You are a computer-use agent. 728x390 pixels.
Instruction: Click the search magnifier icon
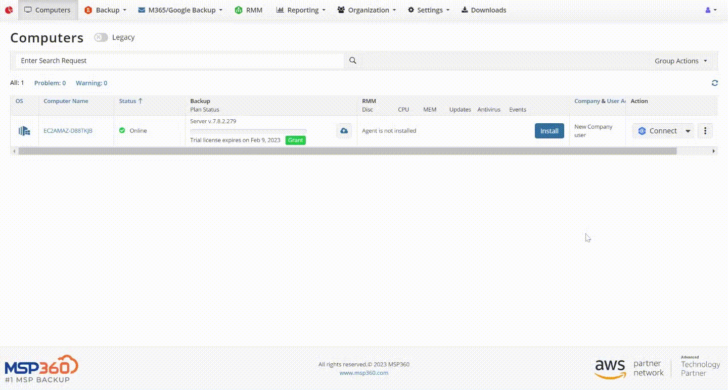353,61
